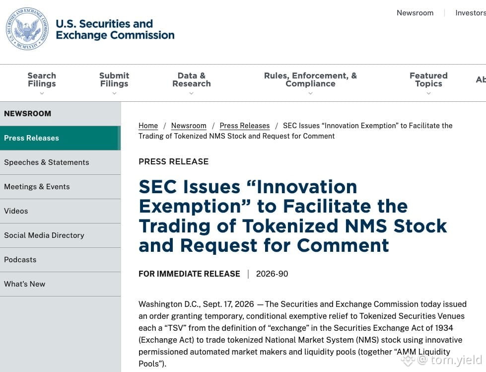Click the SEC eagle seal logo
Image resolution: width=486 pixels, height=372 pixels.
tap(27, 29)
